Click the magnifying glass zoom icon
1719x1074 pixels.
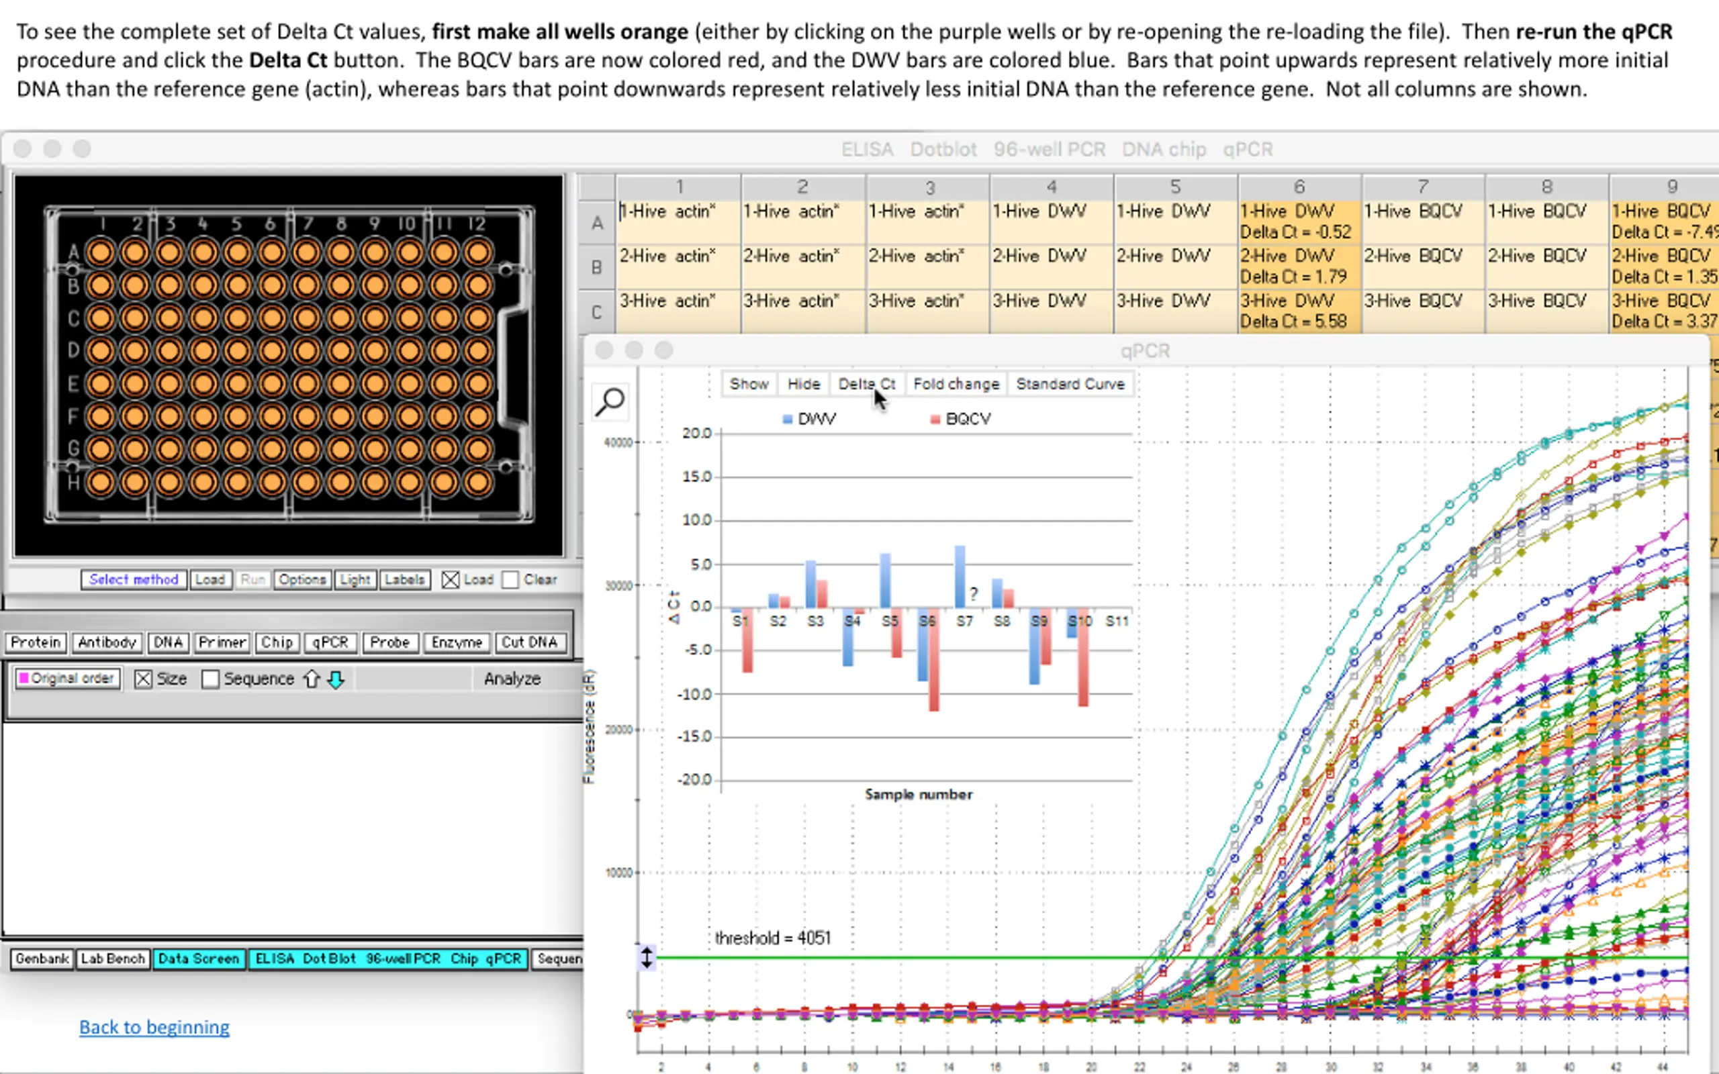[x=610, y=402]
